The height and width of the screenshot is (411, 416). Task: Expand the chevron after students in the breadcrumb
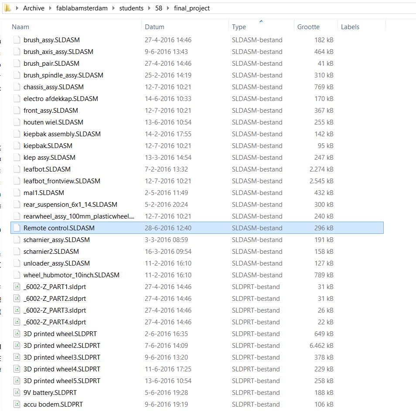[x=150, y=8]
